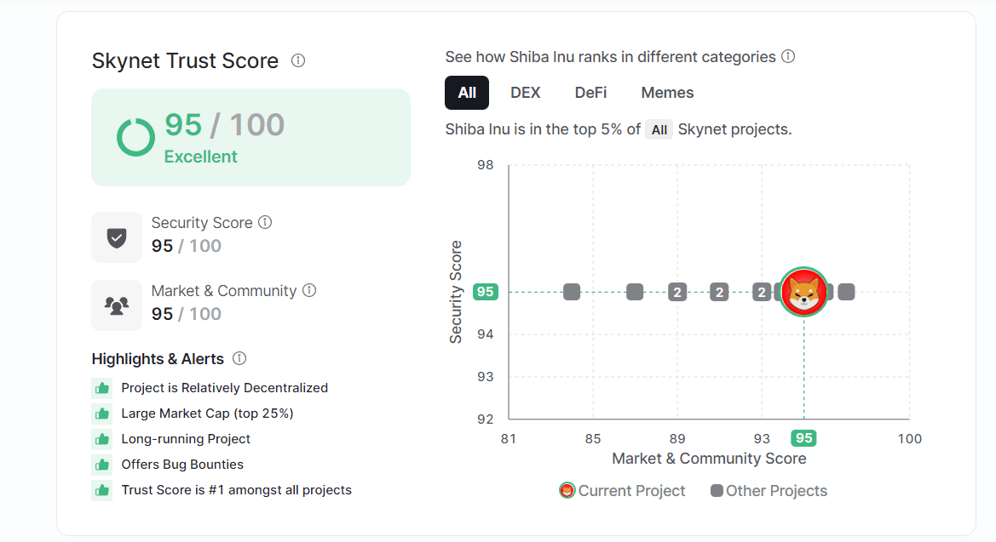
Task: Click the info icon next to Market & Community
Action: coord(309,290)
